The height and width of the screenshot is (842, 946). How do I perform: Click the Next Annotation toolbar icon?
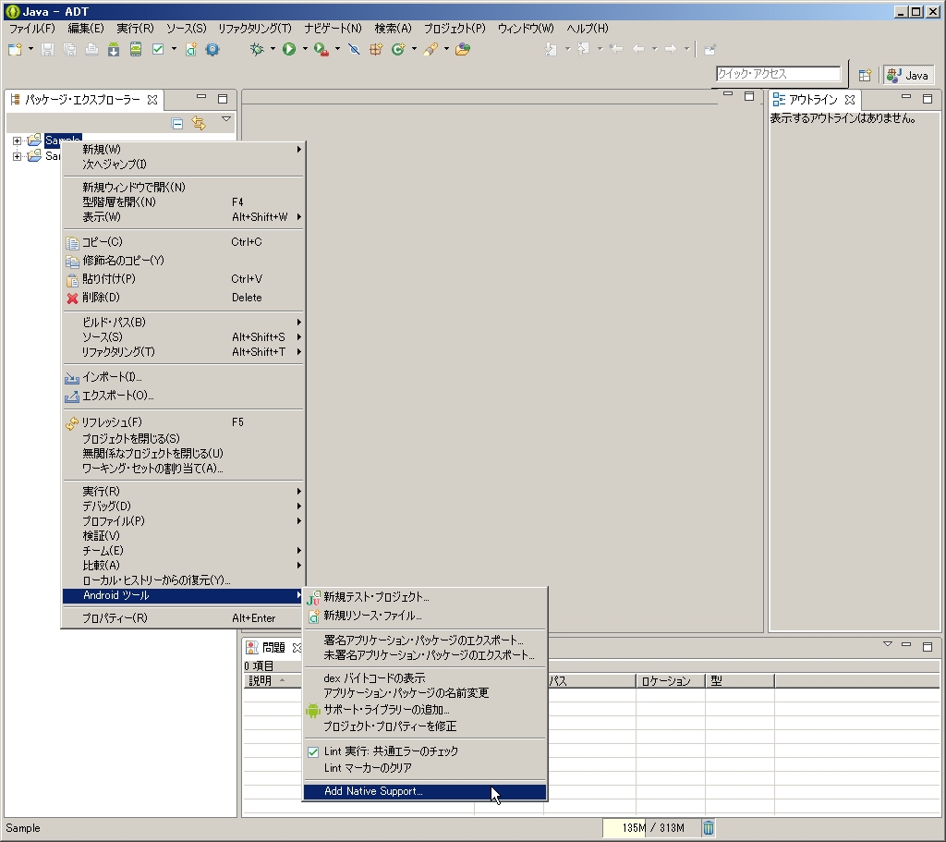pyautogui.click(x=551, y=50)
